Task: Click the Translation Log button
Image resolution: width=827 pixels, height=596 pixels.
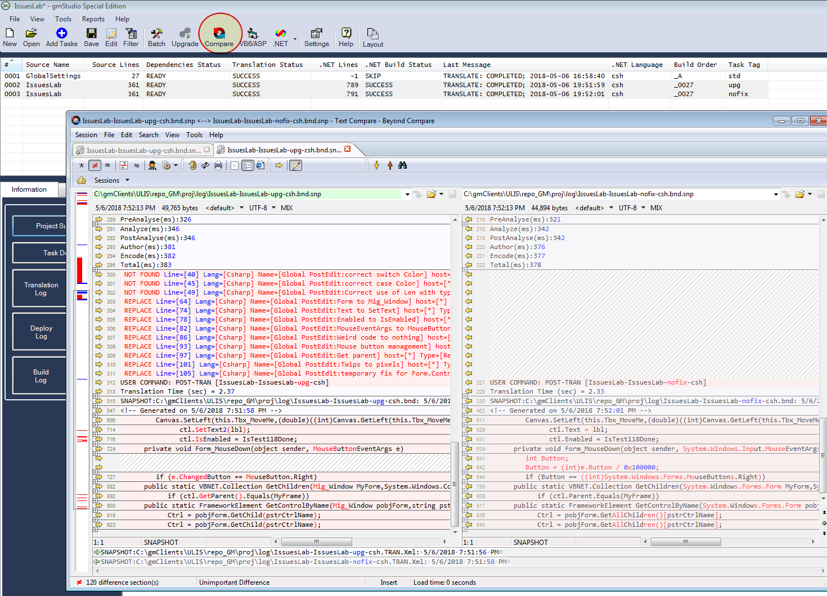Action: pos(41,289)
